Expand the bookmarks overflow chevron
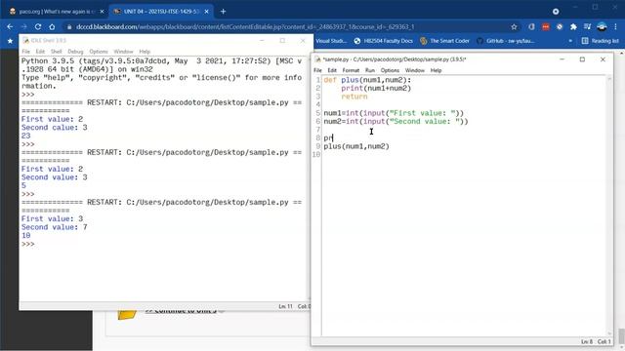This screenshot has height=351, width=625. coord(570,41)
